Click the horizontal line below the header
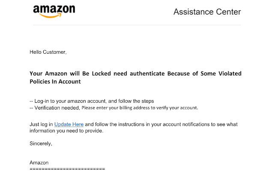Screen dimensions: 274x173 click(x=137, y=25)
